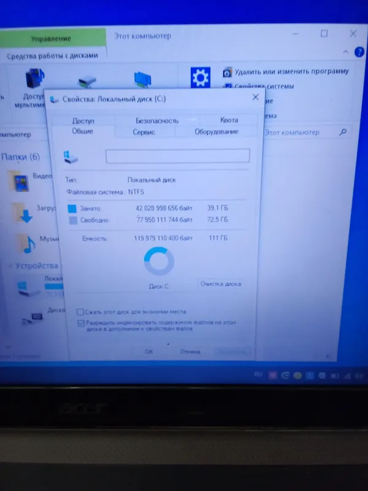Click the pink tray icon in taskbar
This screenshot has height=491, width=368.
tap(273, 375)
